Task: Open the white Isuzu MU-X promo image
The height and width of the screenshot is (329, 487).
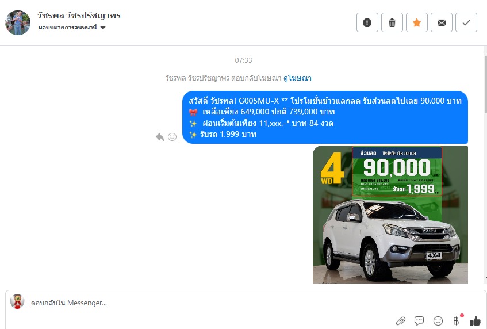Action: (390, 214)
